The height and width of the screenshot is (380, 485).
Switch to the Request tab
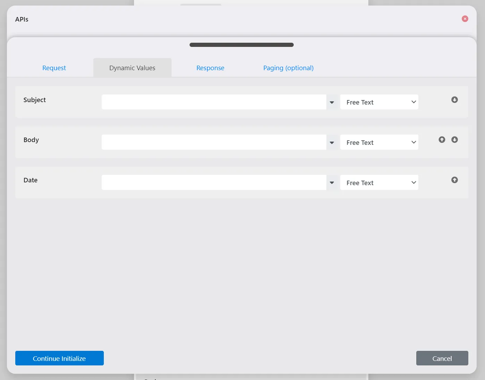point(54,68)
